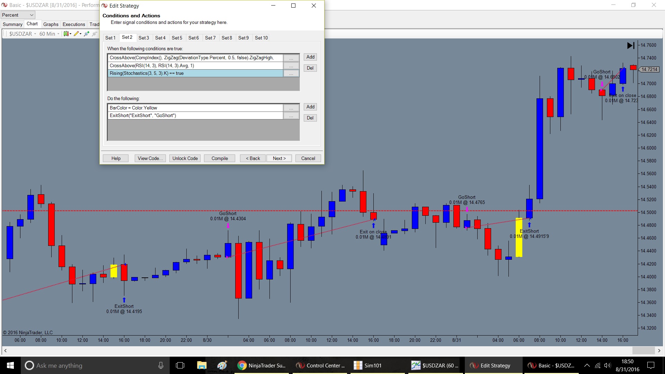This screenshot has width=665, height=374.
Task: Open Windows Task View icon
Action: (180, 365)
